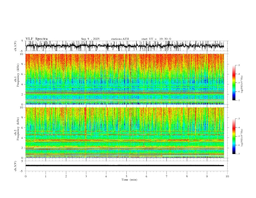The width and height of the screenshot is (256, 198).
Task: Click "-3" label on upper color scale
Action: point(238,65)
